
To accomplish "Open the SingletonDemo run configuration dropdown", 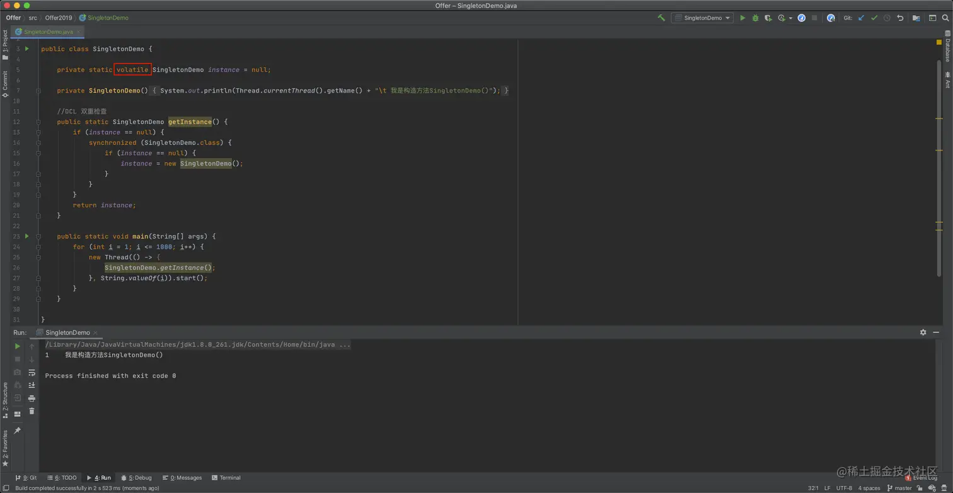I will point(702,18).
